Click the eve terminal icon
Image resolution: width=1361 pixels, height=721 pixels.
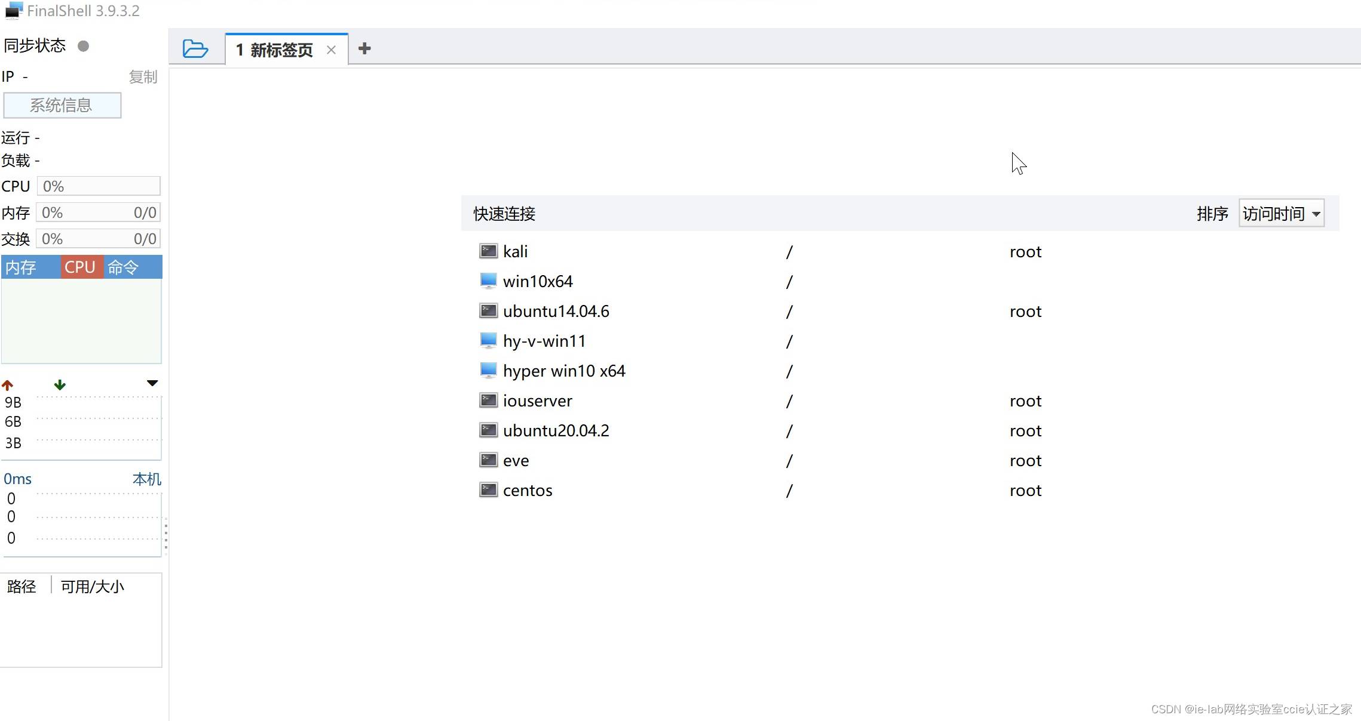click(489, 460)
